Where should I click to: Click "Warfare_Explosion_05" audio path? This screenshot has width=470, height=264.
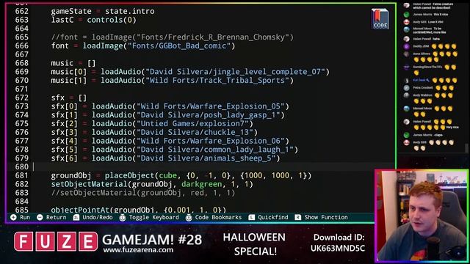tap(235, 106)
